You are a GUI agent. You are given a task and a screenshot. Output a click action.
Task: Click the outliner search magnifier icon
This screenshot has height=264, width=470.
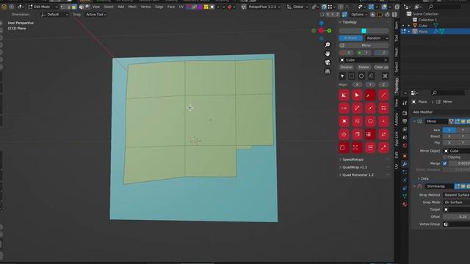(x=431, y=7)
